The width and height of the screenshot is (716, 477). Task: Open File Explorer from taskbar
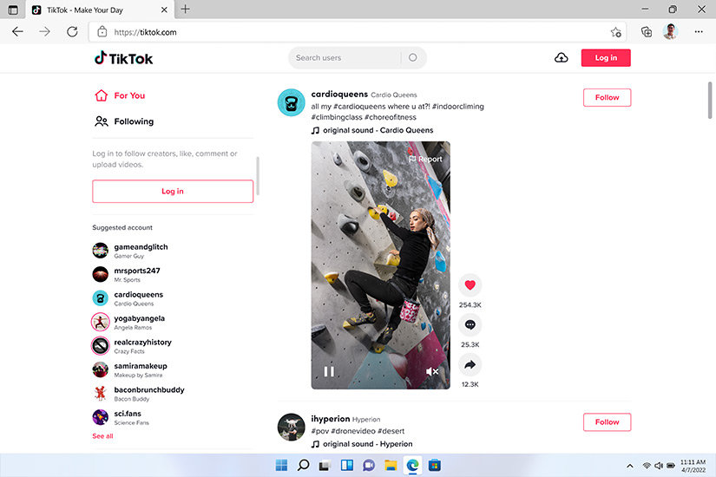click(x=391, y=465)
